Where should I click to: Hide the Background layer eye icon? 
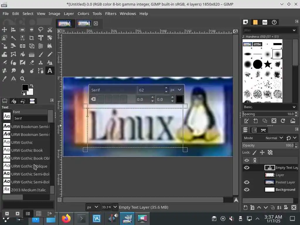tap(247, 190)
